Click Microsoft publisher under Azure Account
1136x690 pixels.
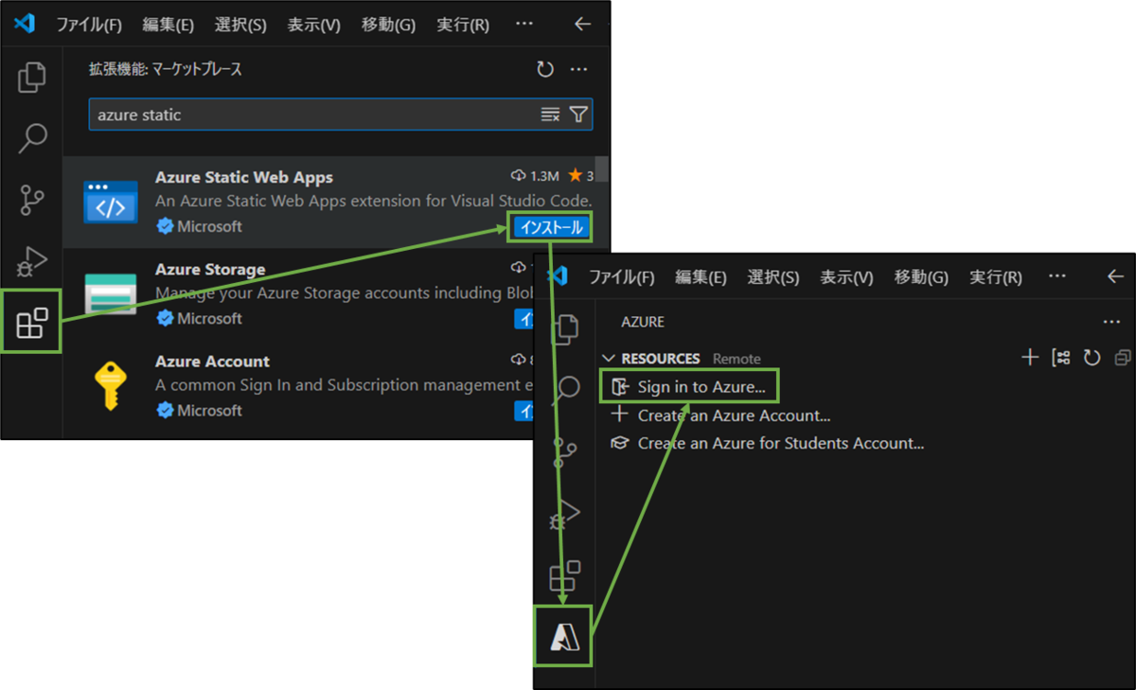209,410
